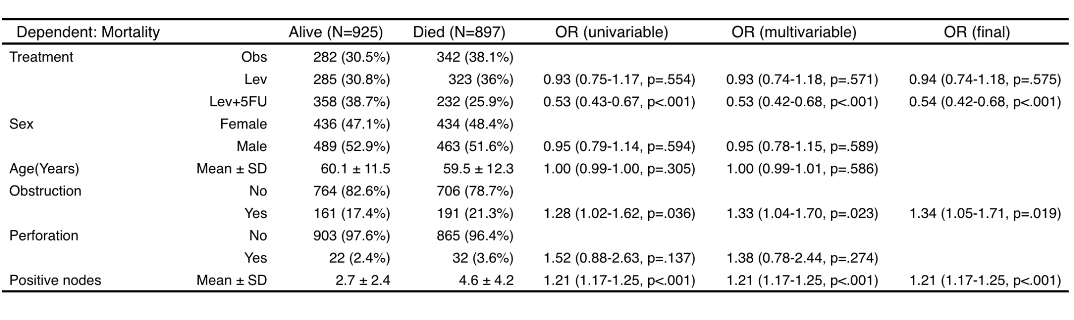Screen dimensions: 1074x320
Task: Select Age univariable OR with p=.305
Action: [x=619, y=169]
